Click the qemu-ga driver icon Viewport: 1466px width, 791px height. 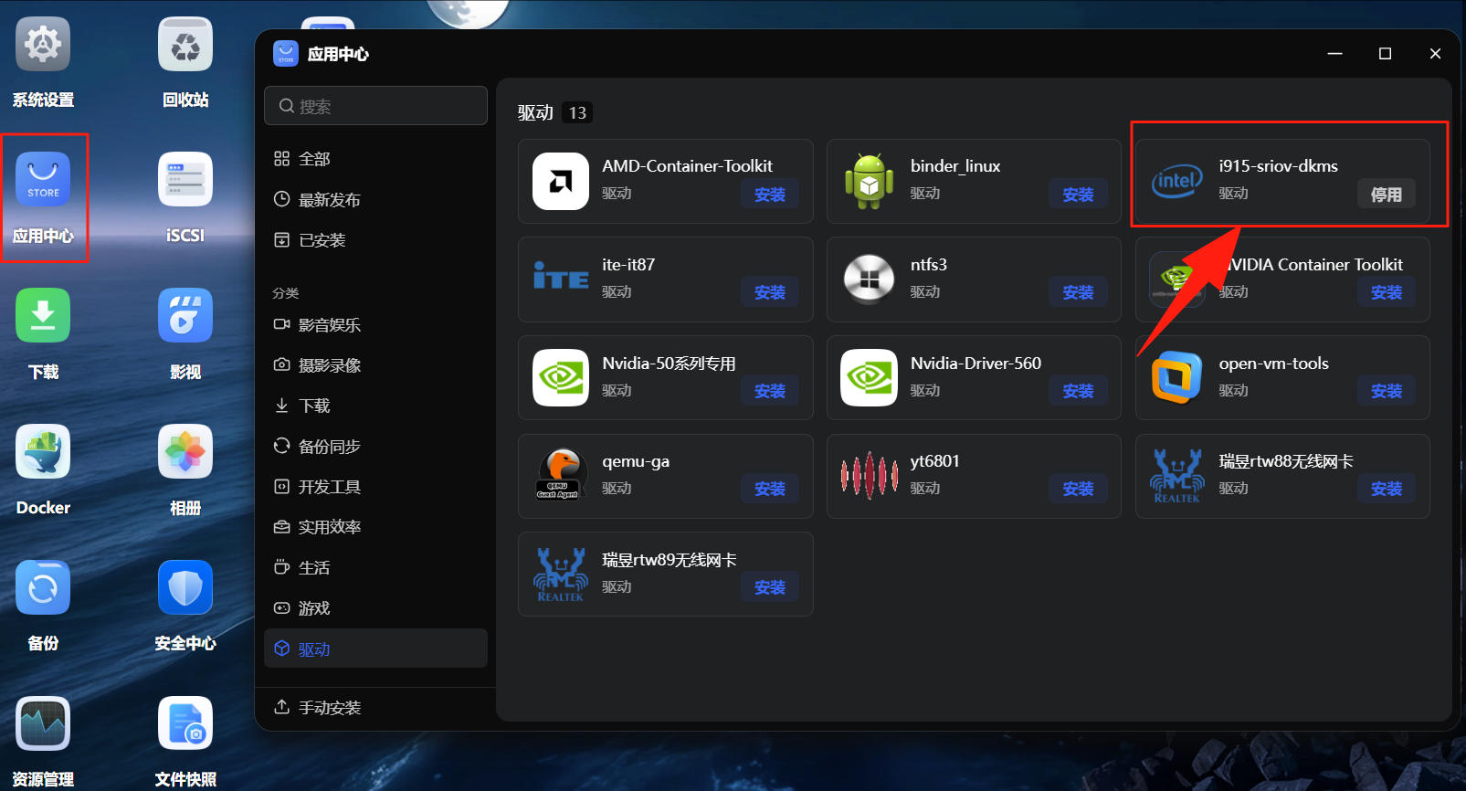coord(561,475)
